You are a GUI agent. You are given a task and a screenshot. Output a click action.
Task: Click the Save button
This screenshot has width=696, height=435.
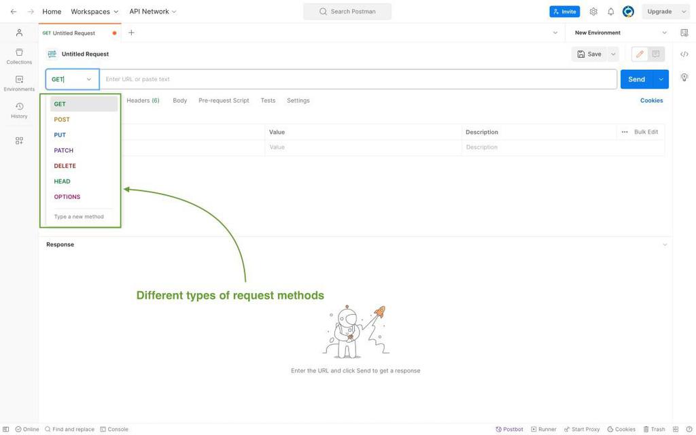(589, 54)
